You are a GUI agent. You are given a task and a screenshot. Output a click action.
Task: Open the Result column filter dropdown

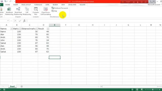point(48,29)
